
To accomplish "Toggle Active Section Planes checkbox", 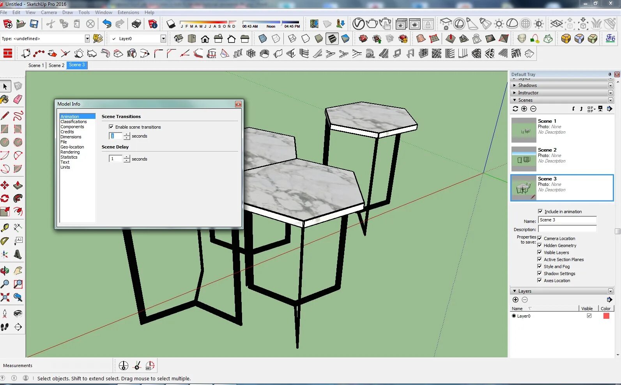I will point(540,259).
